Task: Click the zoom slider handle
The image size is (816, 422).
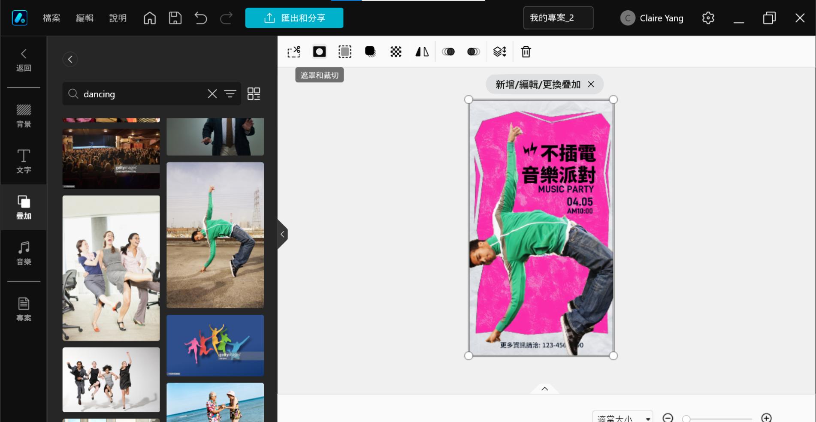Action: [x=686, y=418]
